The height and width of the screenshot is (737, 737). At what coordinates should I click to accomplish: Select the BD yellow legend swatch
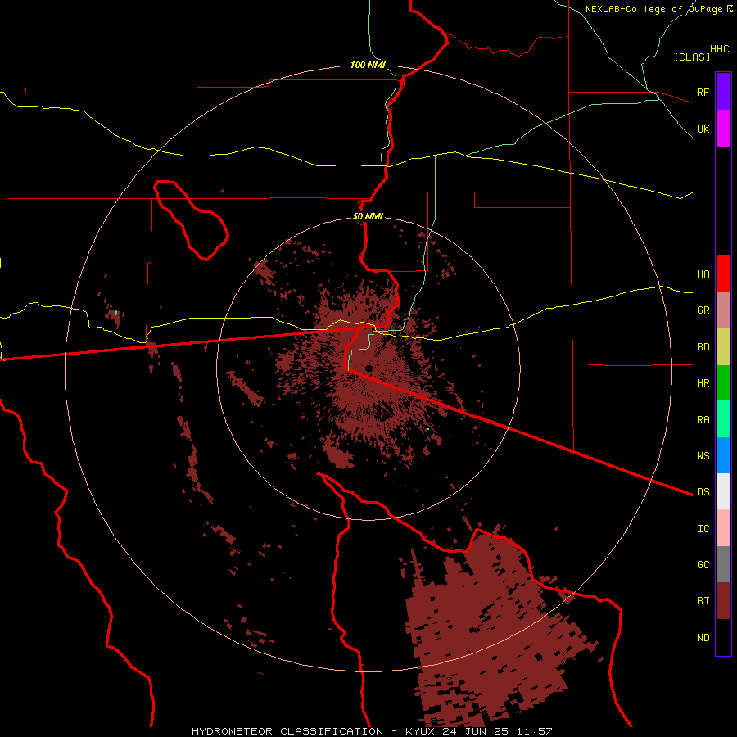click(x=723, y=347)
